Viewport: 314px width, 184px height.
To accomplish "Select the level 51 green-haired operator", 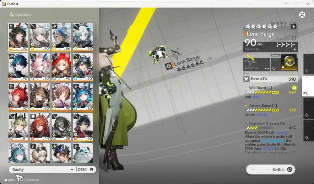I will 19,127.
